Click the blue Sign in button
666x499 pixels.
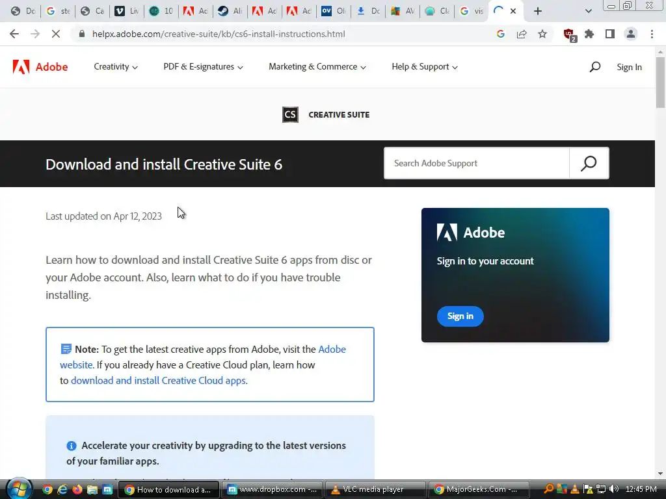pyautogui.click(x=460, y=316)
